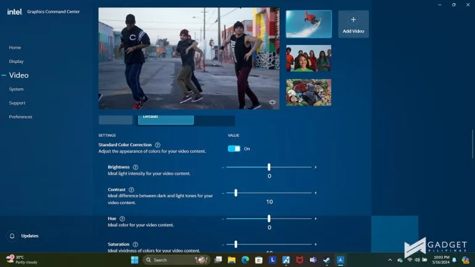Screen dimensions: 475x267
Task: Open the Saturation help icon
Action: click(x=136, y=244)
